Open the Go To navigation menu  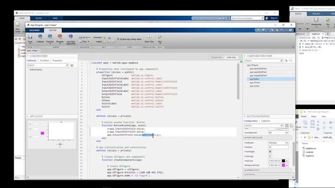84,38
